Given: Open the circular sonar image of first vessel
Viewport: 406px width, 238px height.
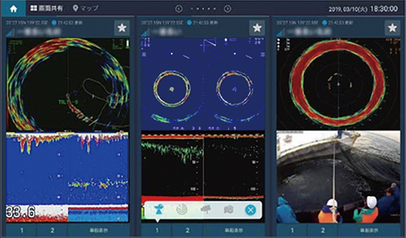Looking at the screenshot, I should [68, 84].
